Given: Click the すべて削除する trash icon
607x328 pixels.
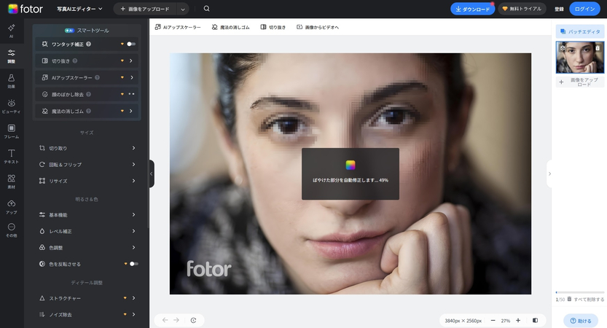Looking at the screenshot, I should pyautogui.click(x=569, y=300).
